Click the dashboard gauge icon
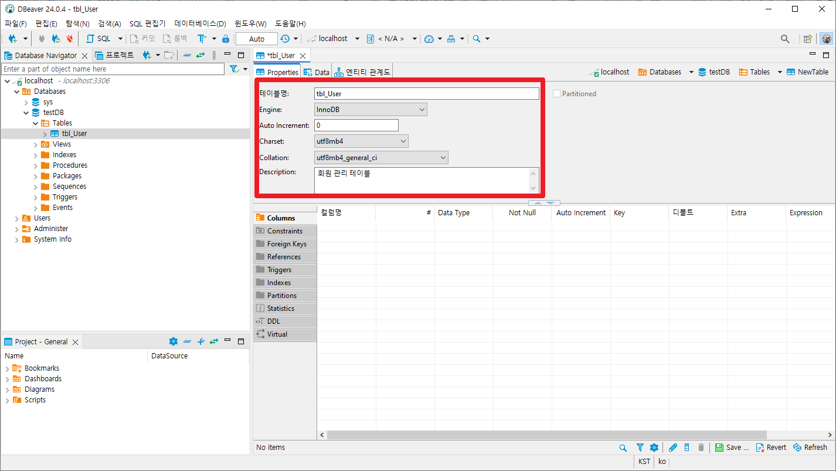836x471 pixels. tap(429, 39)
